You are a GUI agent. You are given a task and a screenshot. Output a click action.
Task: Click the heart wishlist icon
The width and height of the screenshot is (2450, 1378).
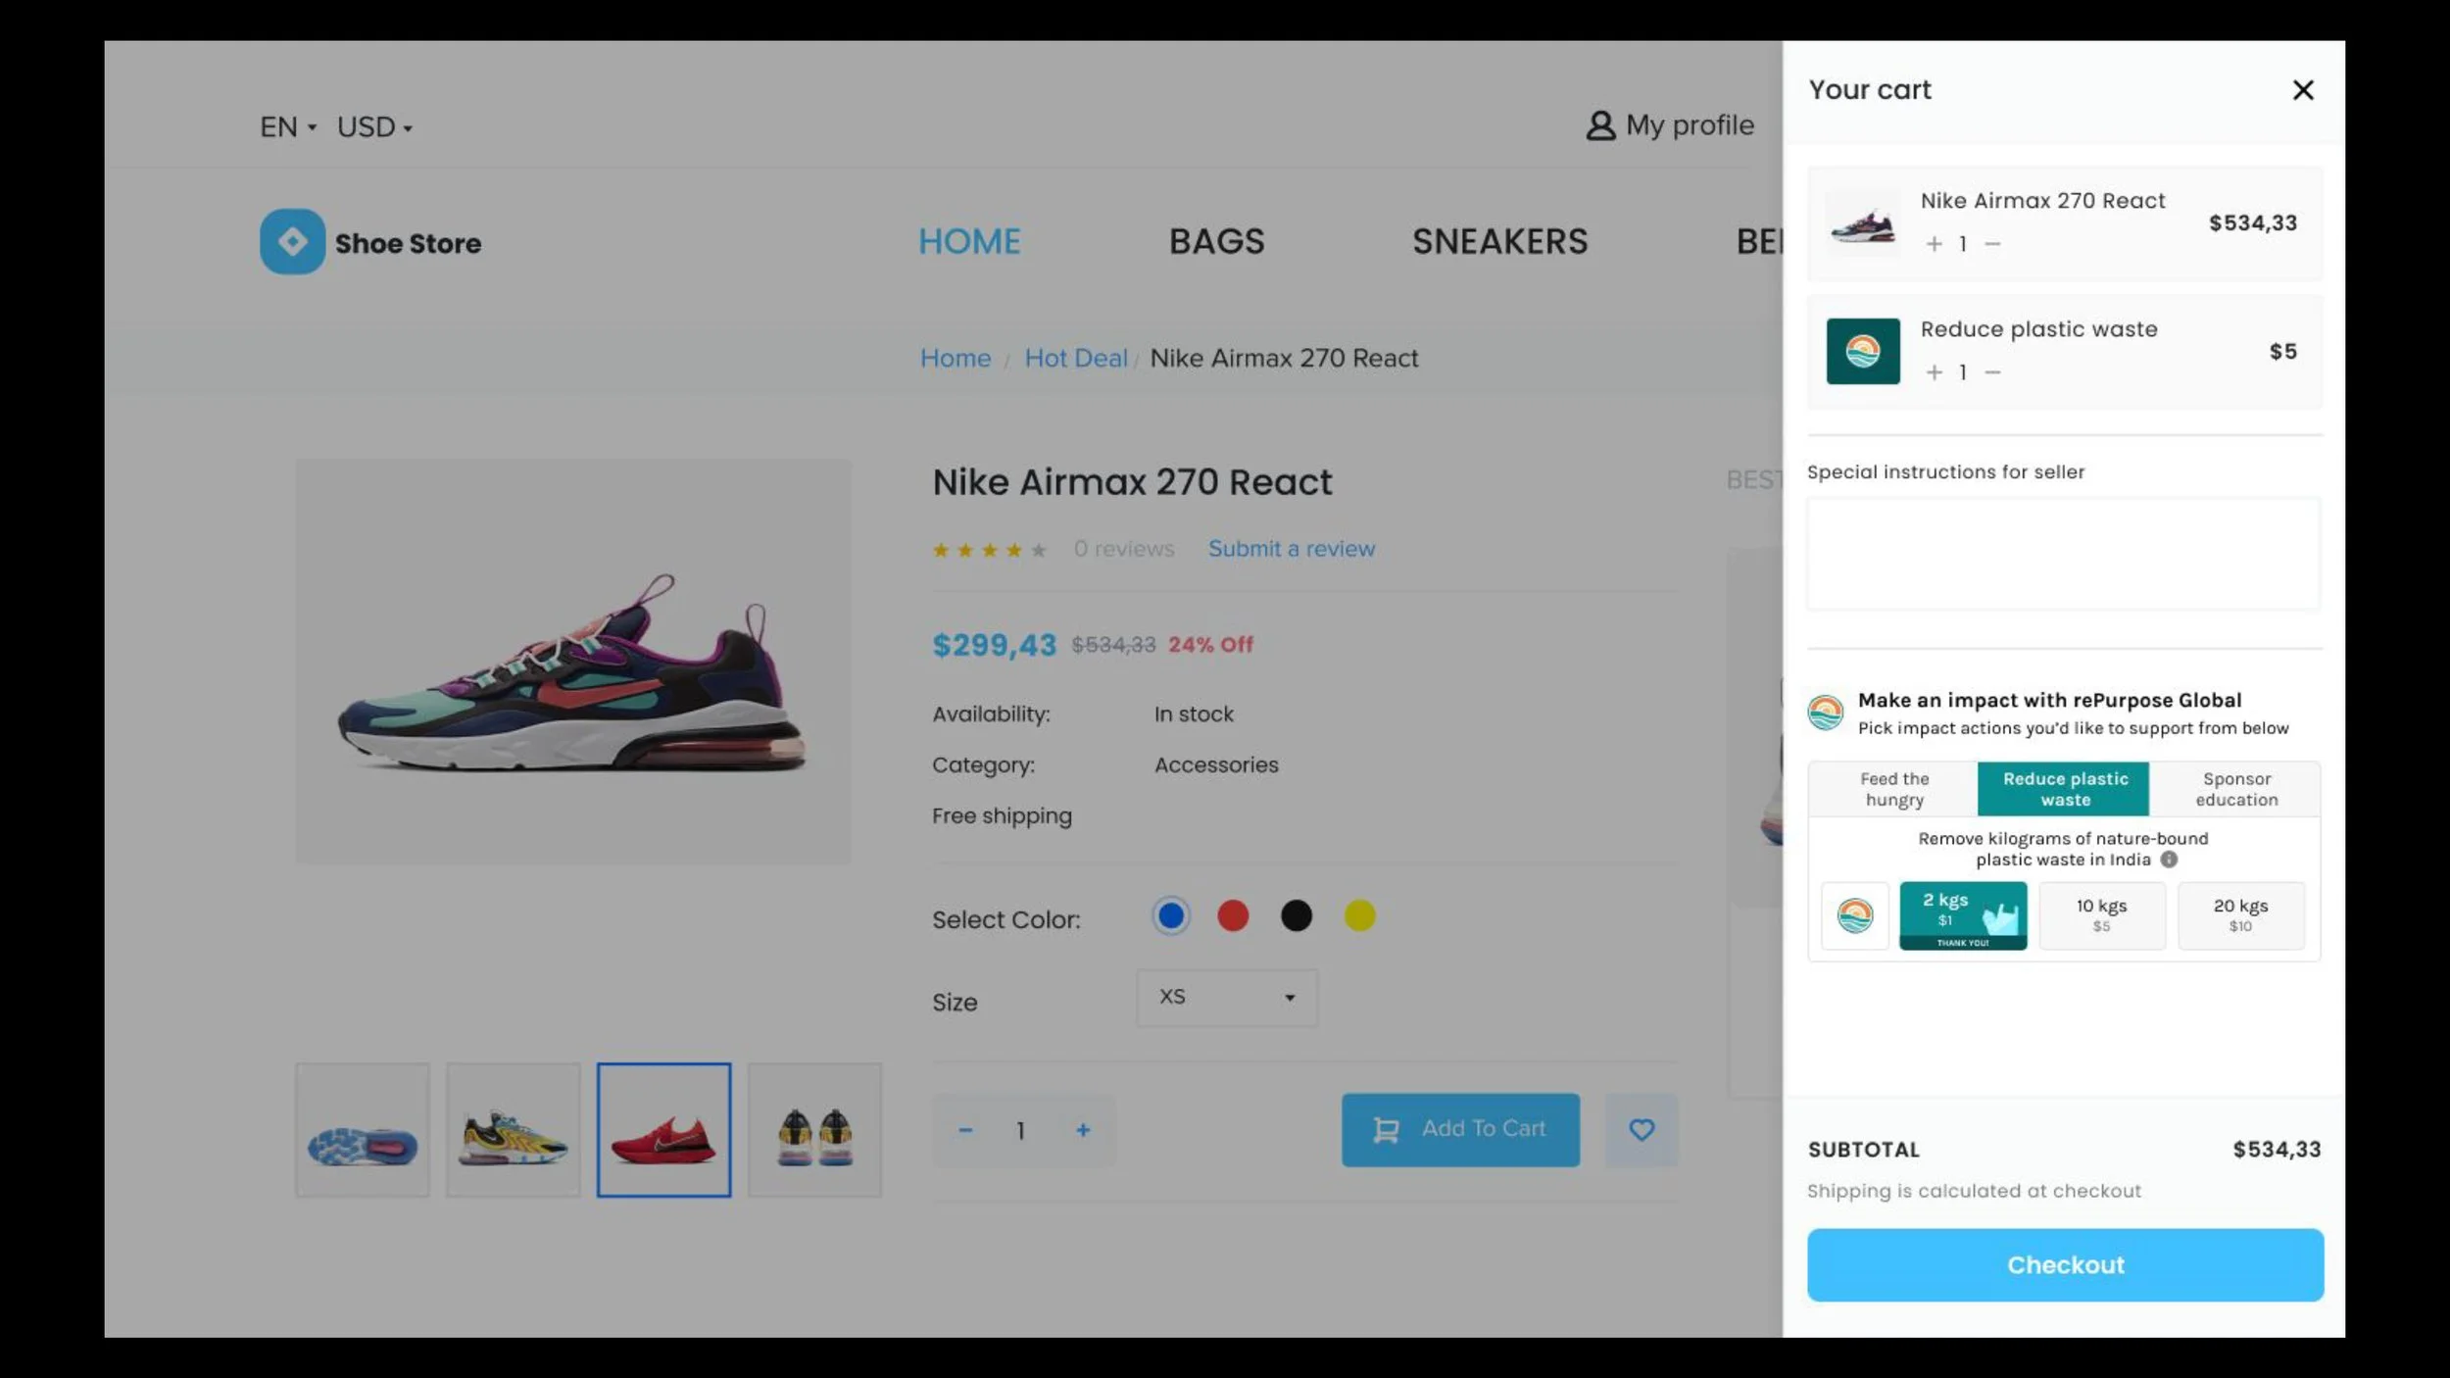[x=1641, y=1130]
